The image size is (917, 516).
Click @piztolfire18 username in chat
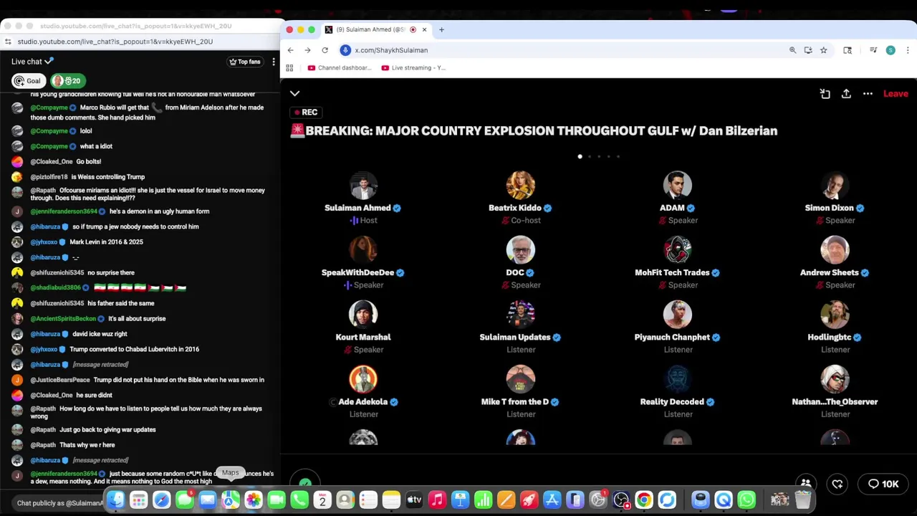pyautogui.click(x=49, y=177)
